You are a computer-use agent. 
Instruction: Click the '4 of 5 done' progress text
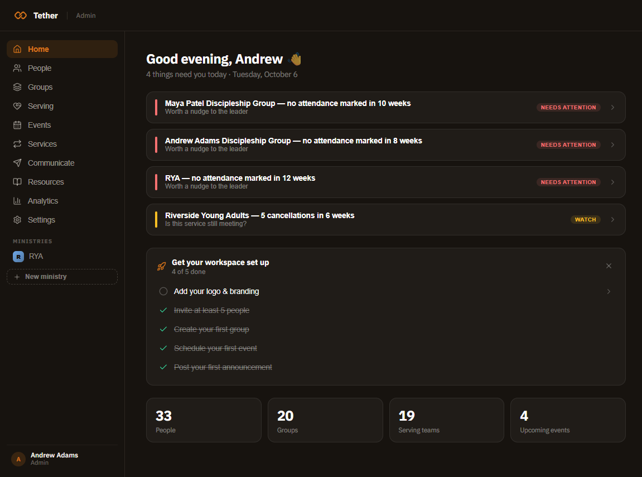(189, 272)
